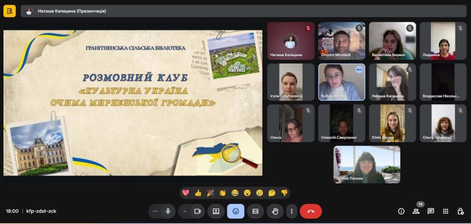Select Юлія Дярдя video tile
Screen dimensions: 471x224
tap(393, 123)
